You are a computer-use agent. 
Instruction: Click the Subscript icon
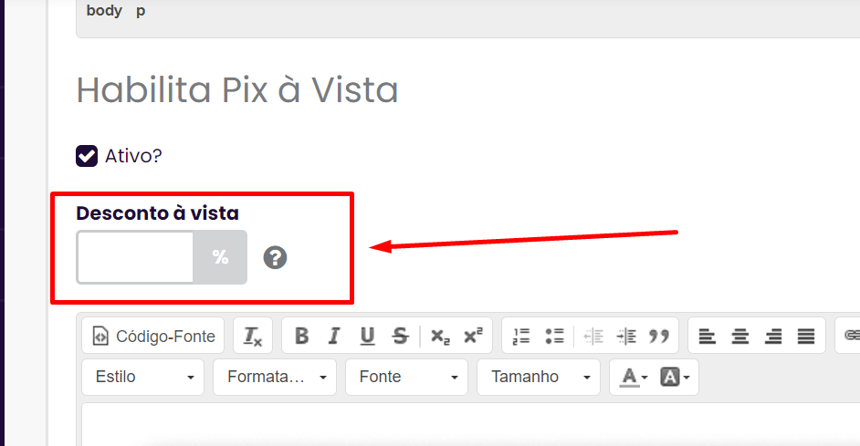[440, 336]
